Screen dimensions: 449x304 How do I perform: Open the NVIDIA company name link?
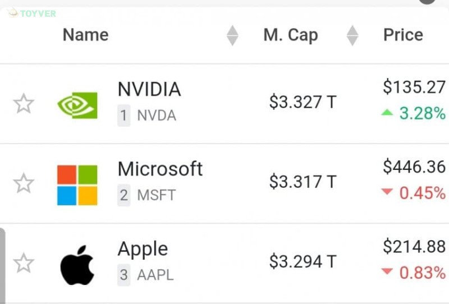[149, 89]
